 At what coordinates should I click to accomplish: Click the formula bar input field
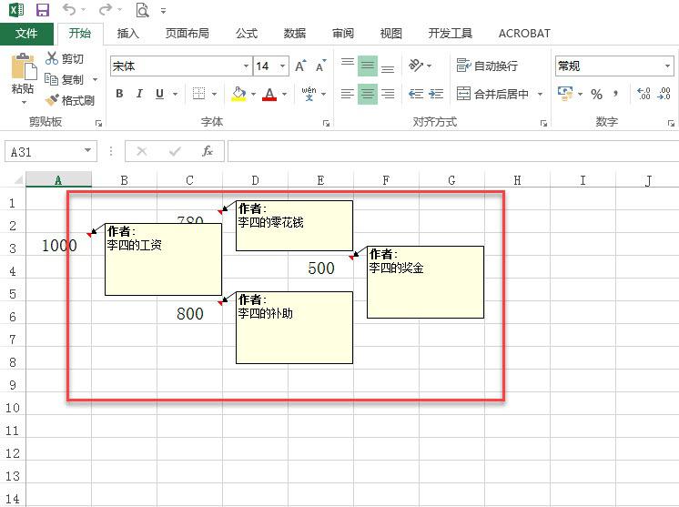tap(453, 151)
